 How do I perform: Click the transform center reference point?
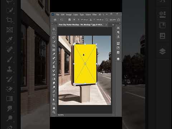point(85,64)
